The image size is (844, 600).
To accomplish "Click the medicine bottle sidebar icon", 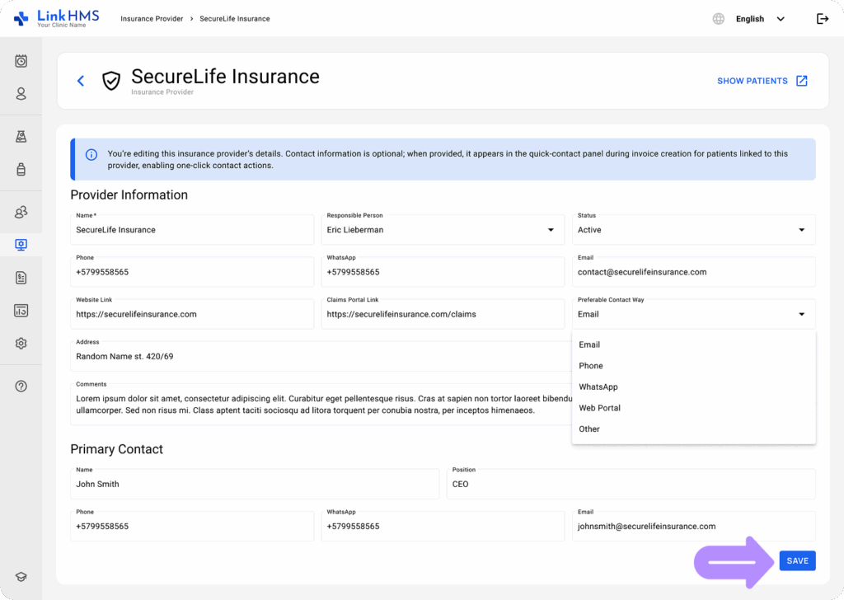I will pyautogui.click(x=21, y=170).
